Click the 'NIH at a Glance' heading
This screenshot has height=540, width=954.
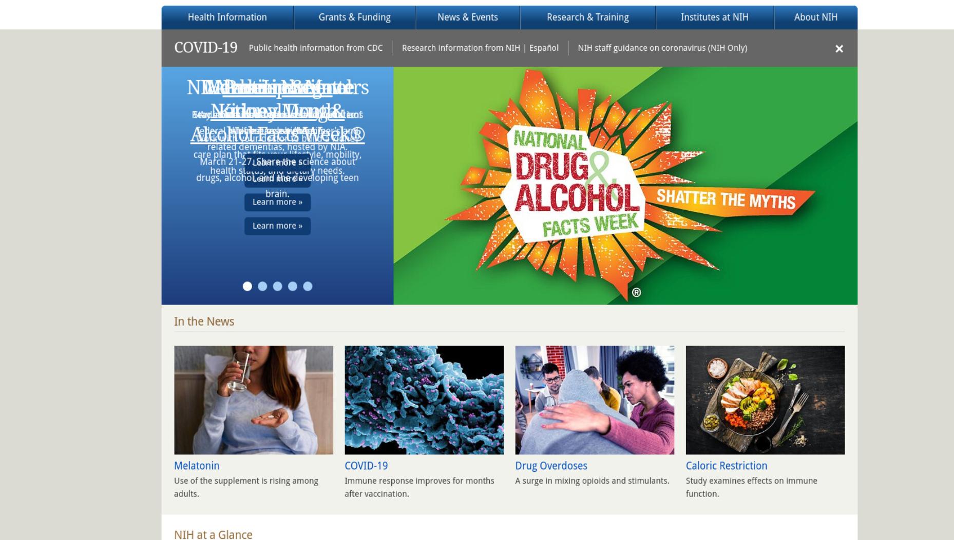pyautogui.click(x=213, y=534)
